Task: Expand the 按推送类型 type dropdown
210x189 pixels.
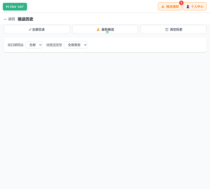Action: point(76,45)
